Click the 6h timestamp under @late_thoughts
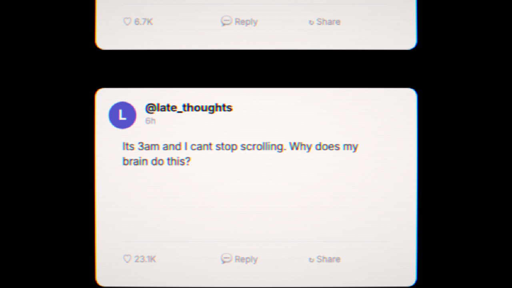 (x=150, y=121)
